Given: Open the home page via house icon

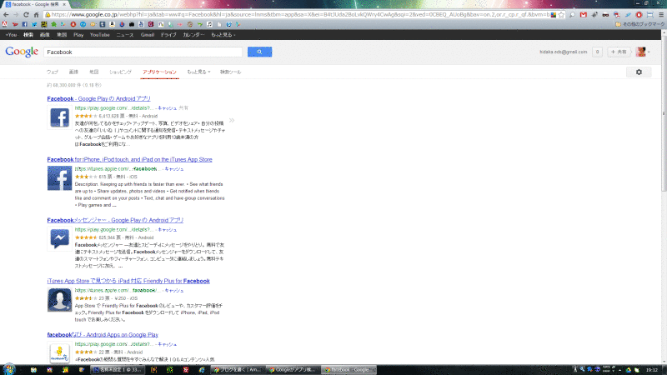Looking at the screenshot, I should click(36, 14).
